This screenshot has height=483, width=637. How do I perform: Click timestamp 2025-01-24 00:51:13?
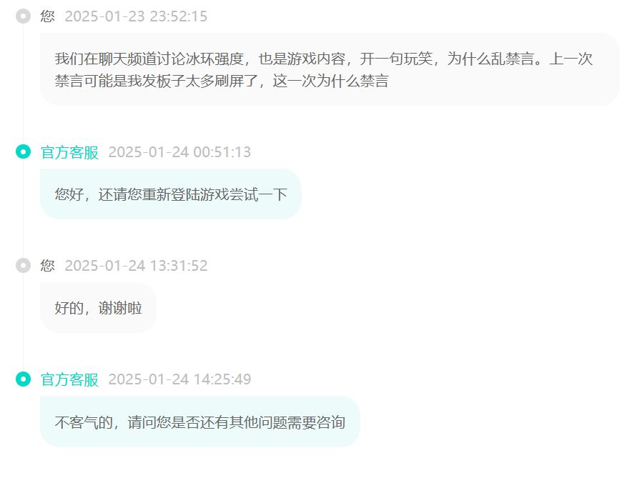pyautogui.click(x=179, y=151)
